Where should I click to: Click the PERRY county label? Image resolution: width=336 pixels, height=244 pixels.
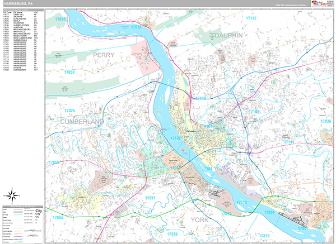[104, 55]
